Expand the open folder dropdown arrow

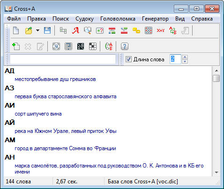pos(37,30)
